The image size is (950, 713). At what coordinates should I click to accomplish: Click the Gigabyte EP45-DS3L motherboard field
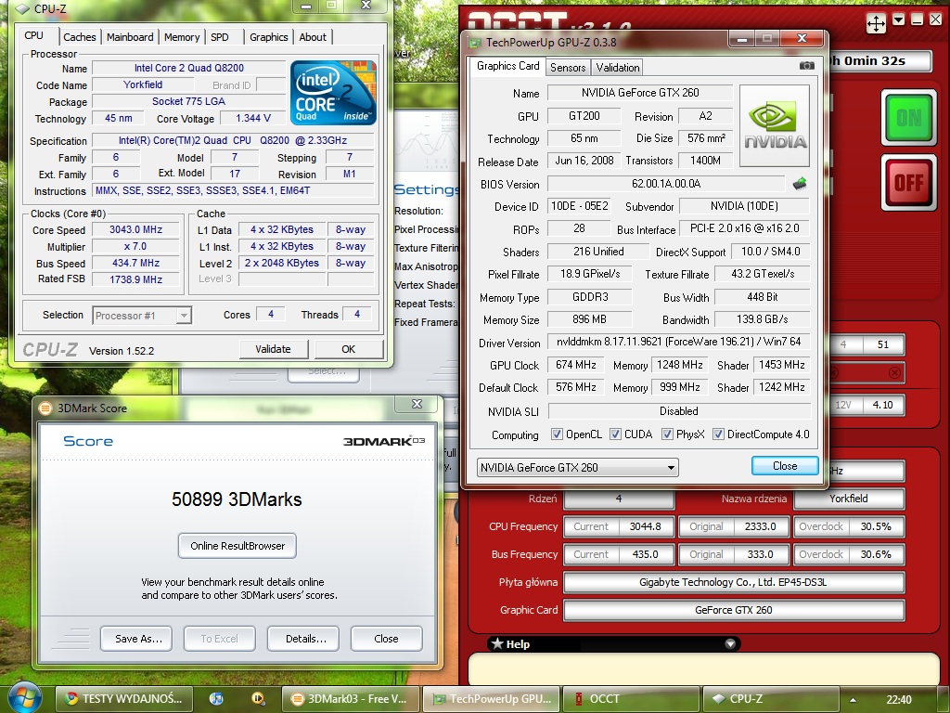[734, 582]
